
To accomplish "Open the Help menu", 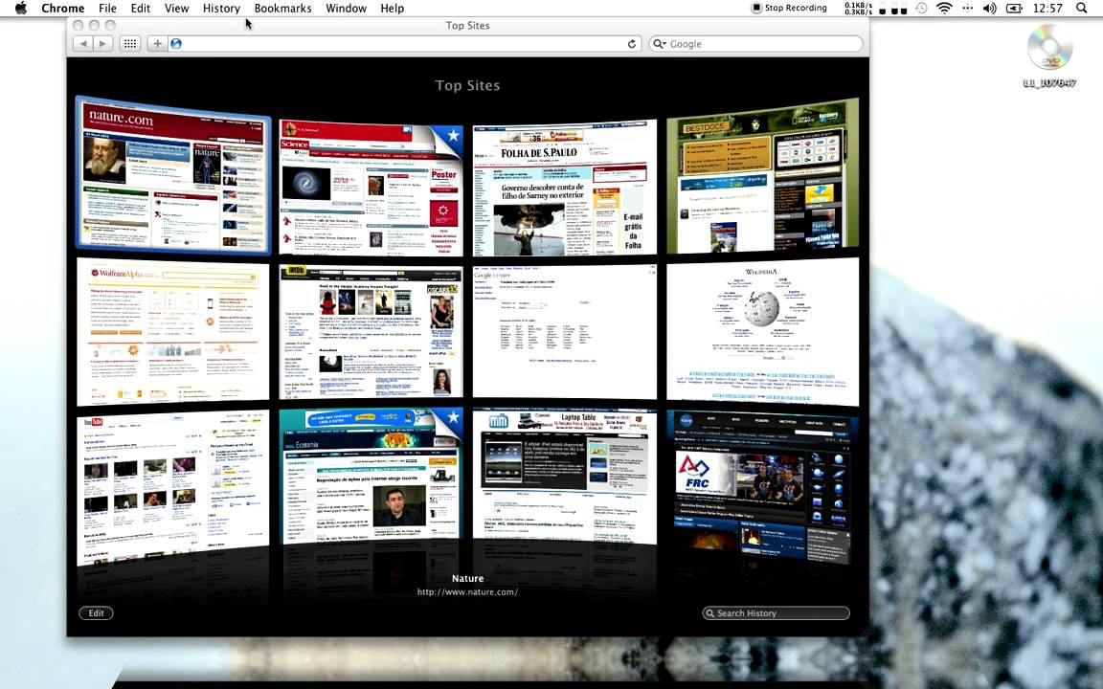I will 393,9.
